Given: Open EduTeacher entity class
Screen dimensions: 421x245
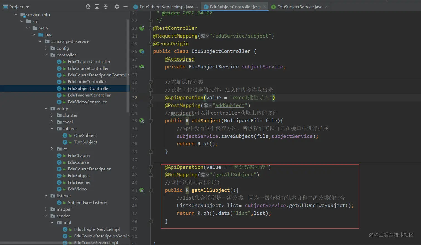Looking at the screenshot, I should point(79,182).
